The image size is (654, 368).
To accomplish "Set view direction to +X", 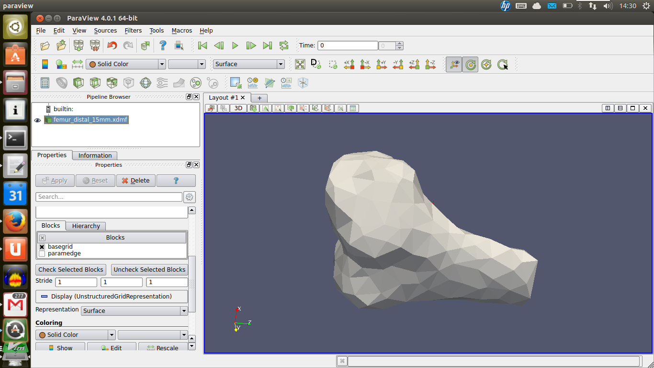I will point(349,64).
